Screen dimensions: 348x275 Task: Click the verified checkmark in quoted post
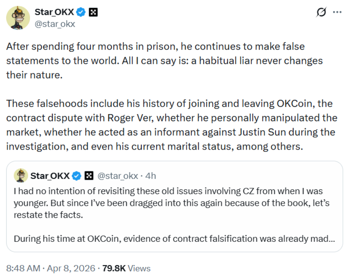(x=77, y=176)
